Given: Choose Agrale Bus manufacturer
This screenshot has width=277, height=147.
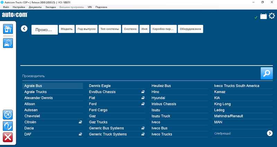Looking at the screenshot, I should (53, 86).
